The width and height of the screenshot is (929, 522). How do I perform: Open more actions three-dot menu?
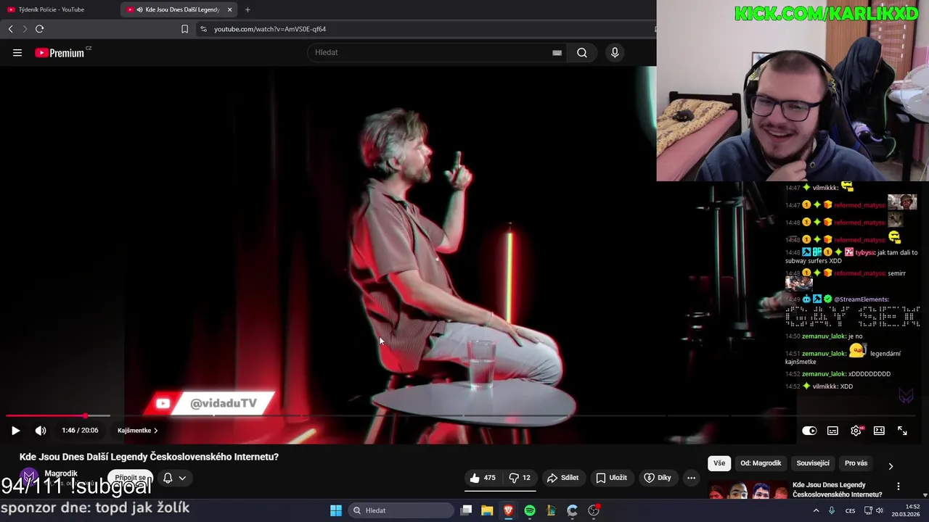point(691,478)
